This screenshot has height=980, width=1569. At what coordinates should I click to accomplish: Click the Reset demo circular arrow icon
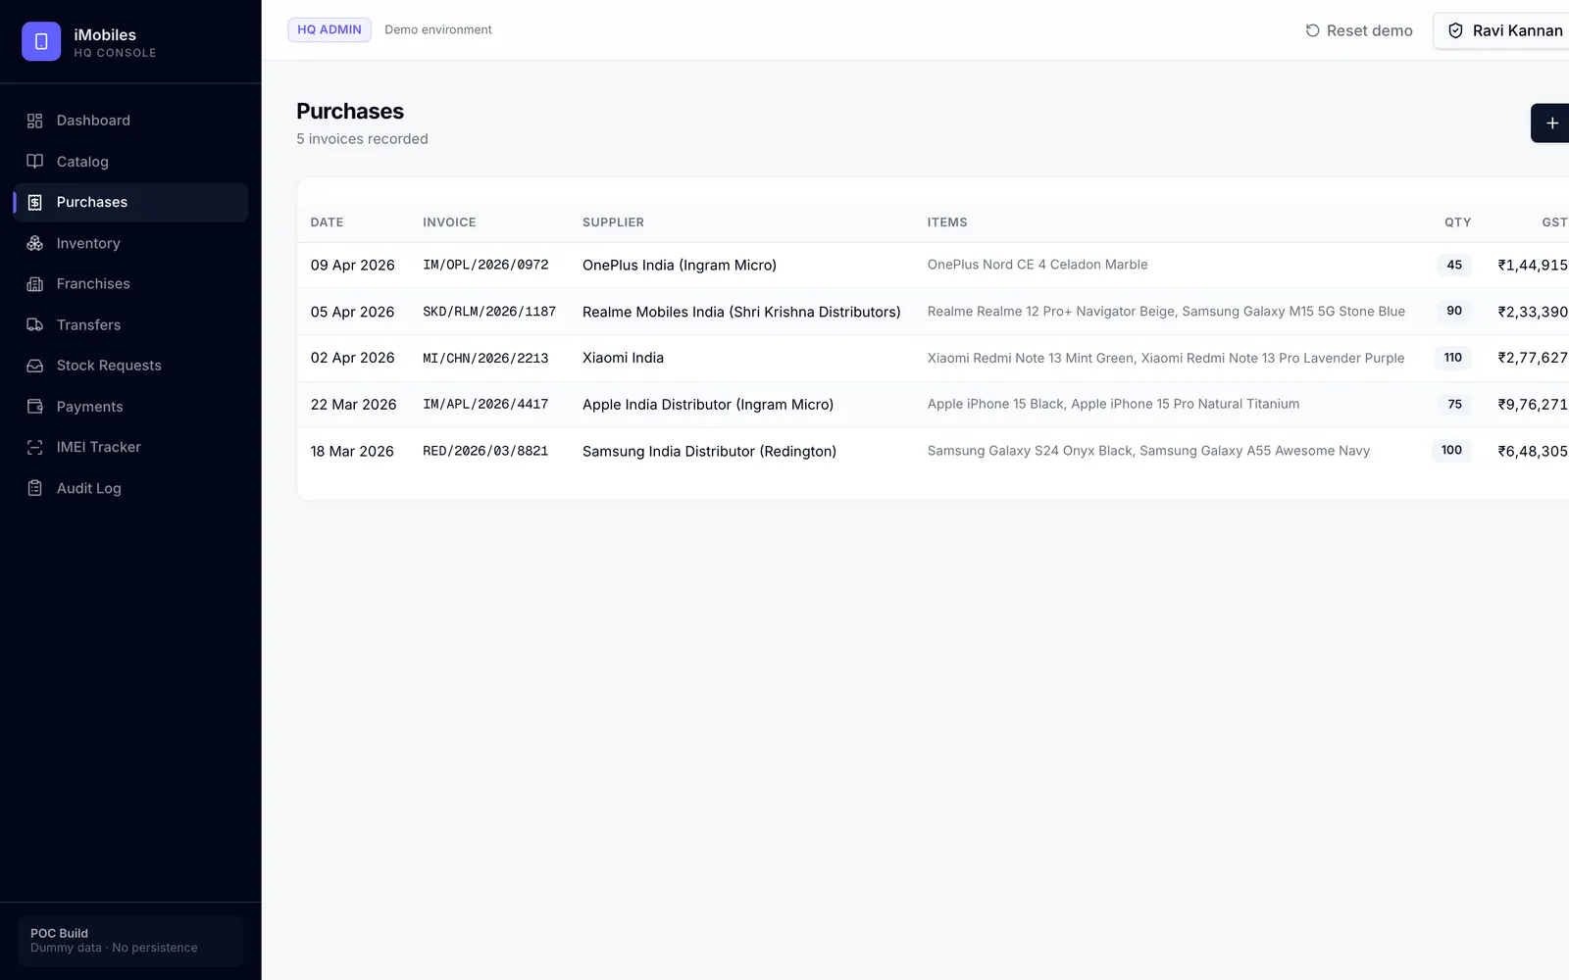[1312, 30]
